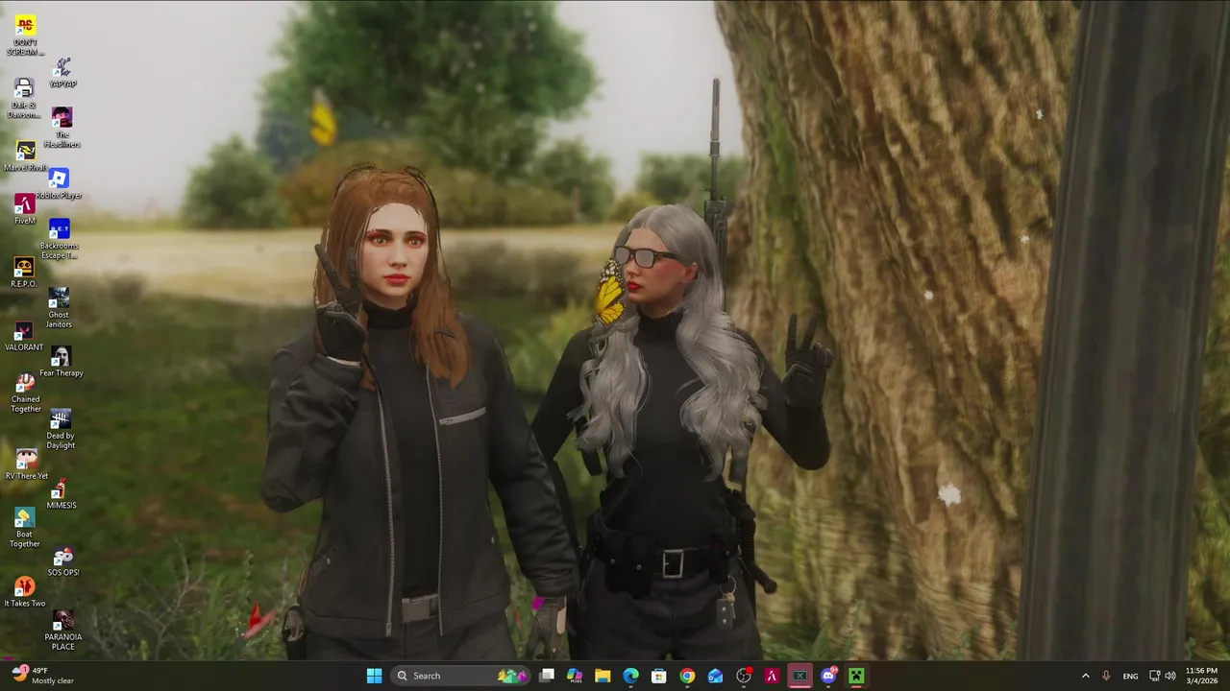The image size is (1230, 691).
Task: Open the YAPYAP desktop shortcut
Action: pyautogui.click(x=62, y=73)
